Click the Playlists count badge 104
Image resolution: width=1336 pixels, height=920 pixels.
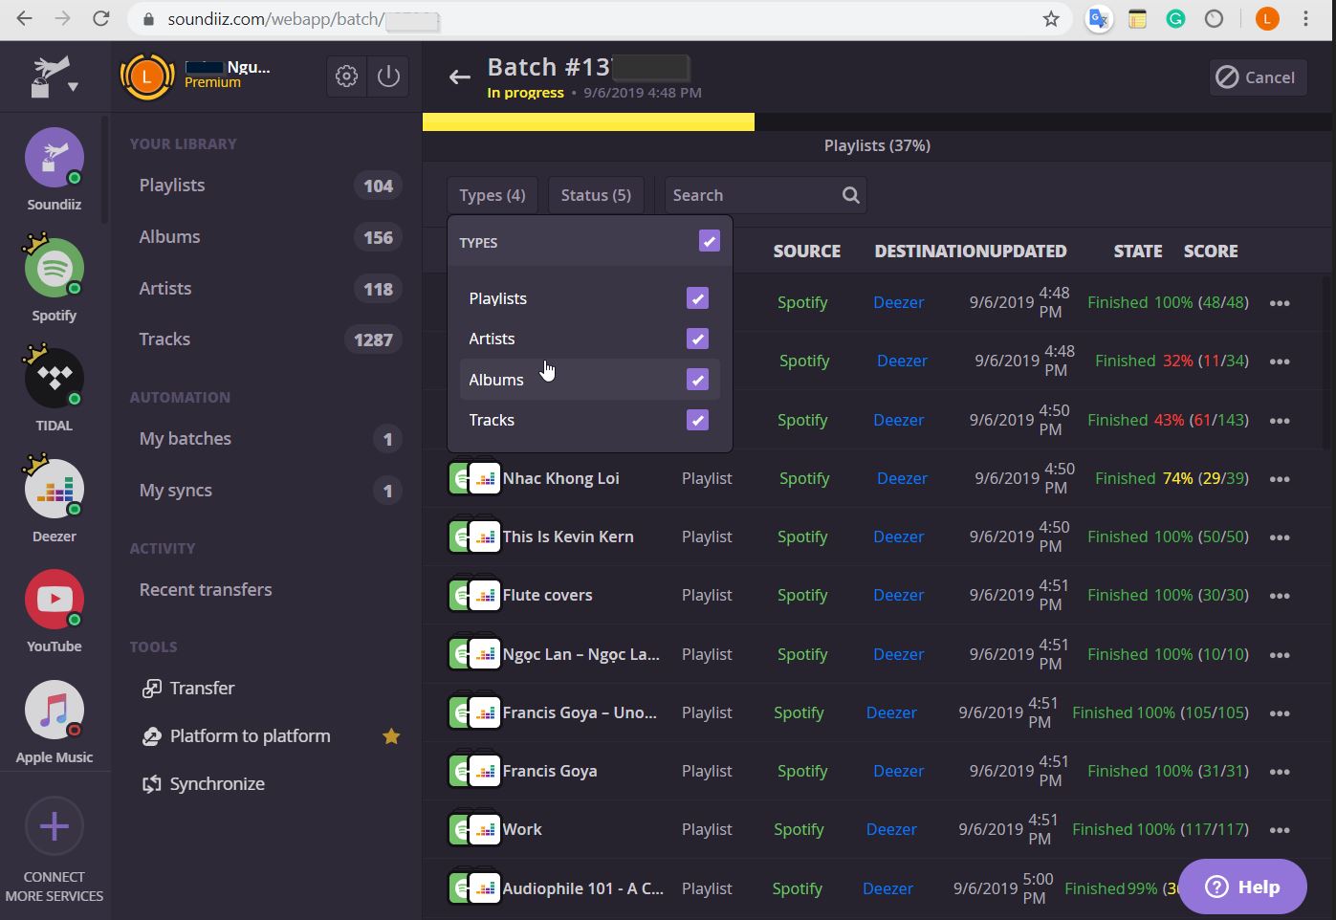click(x=378, y=186)
